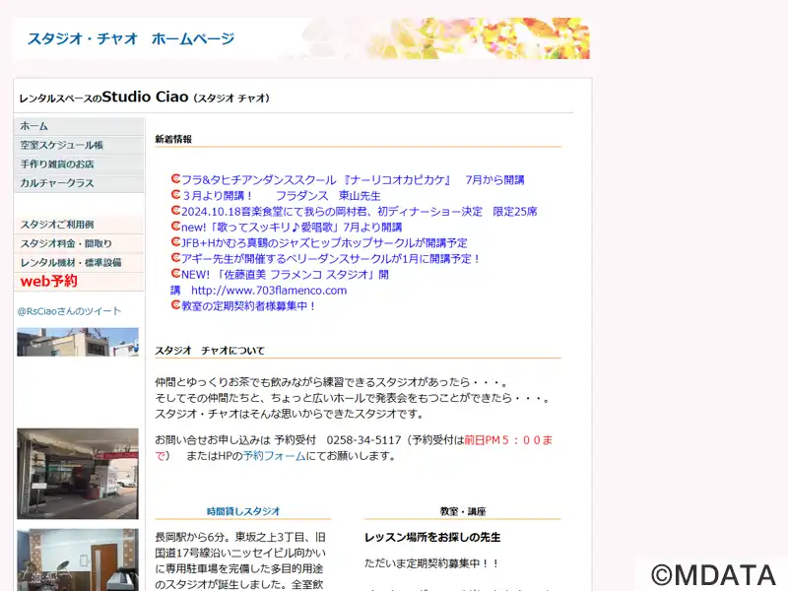Click the red web予約 link
788x591 pixels.
(x=49, y=282)
